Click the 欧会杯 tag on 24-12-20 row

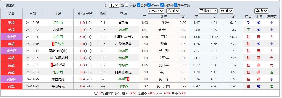11,37
